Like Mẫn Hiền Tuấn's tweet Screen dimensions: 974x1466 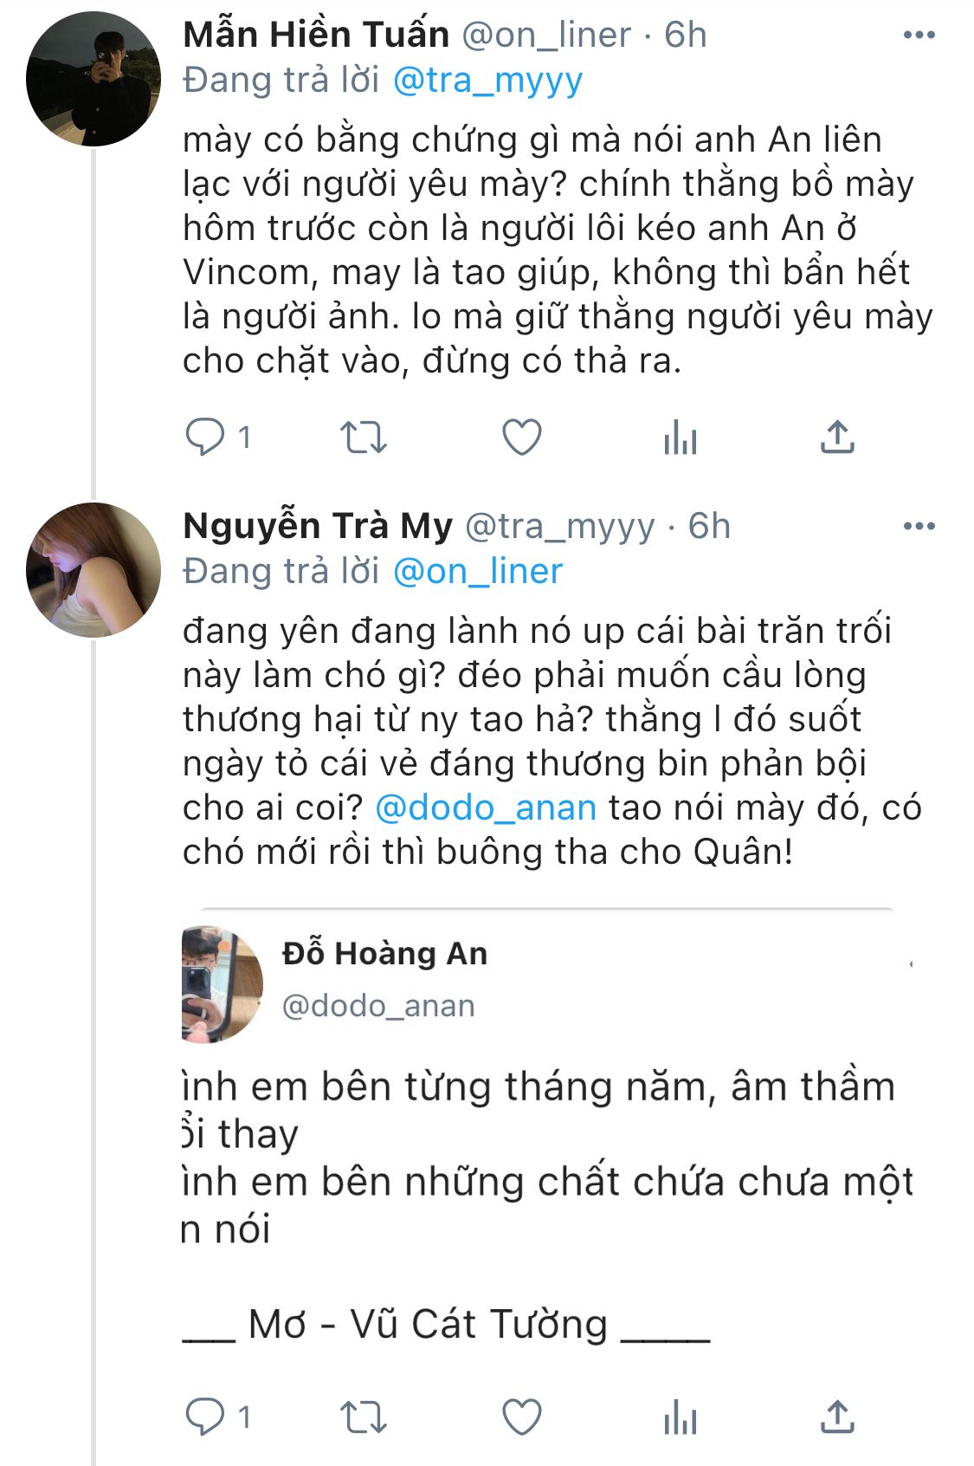[x=522, y=437]
